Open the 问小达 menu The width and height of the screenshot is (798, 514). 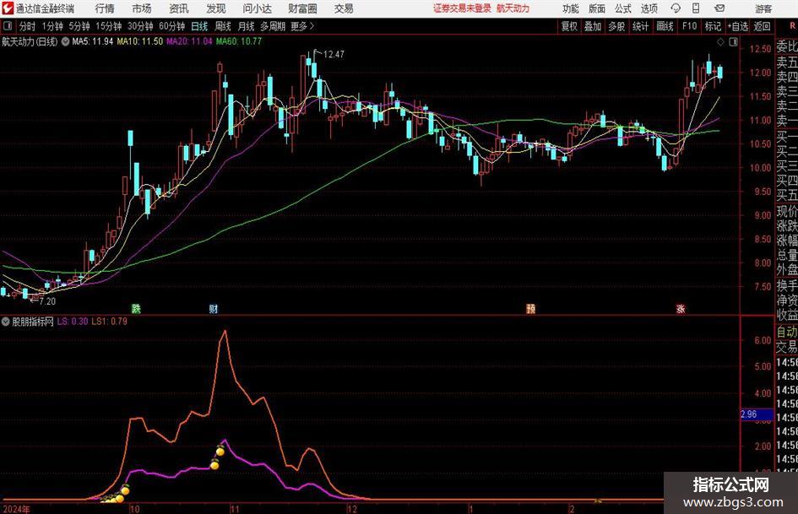257,8
